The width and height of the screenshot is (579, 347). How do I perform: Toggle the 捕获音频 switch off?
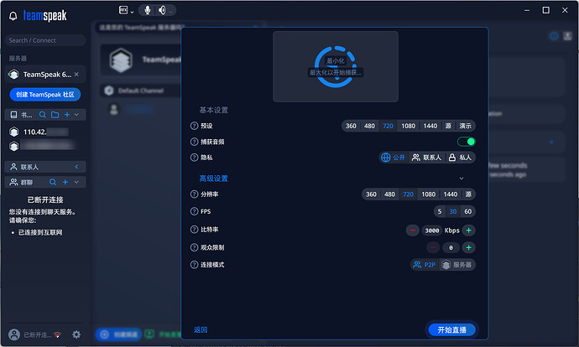pos(467,142)
